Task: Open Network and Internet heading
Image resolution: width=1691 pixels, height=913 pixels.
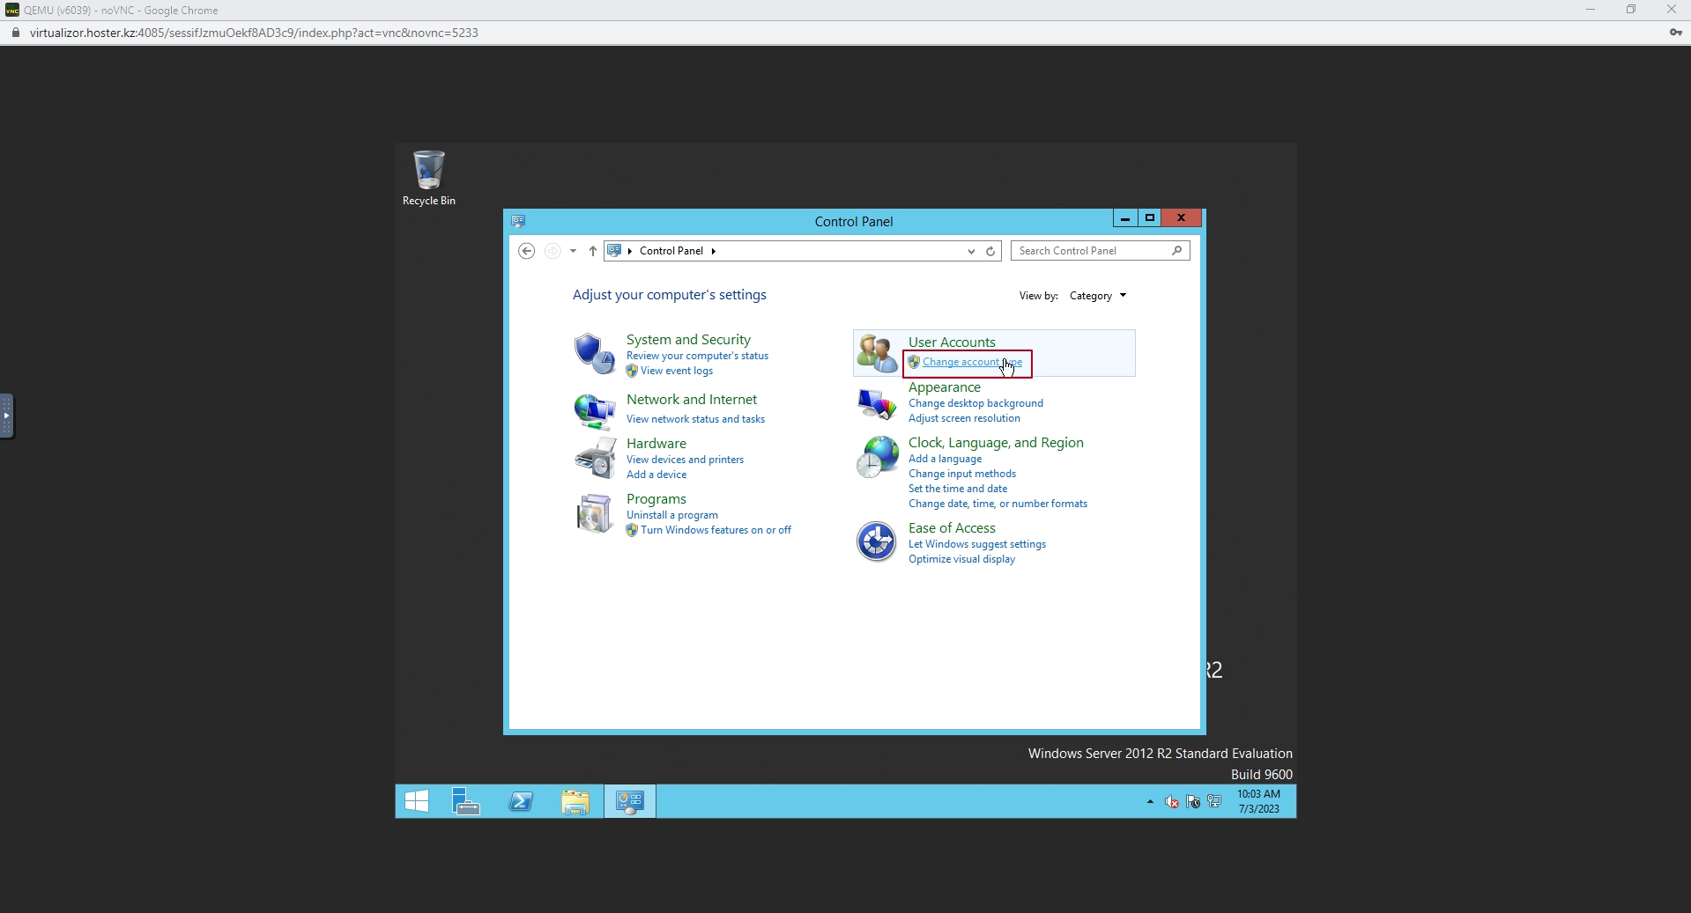Action: tap(692, 400)
